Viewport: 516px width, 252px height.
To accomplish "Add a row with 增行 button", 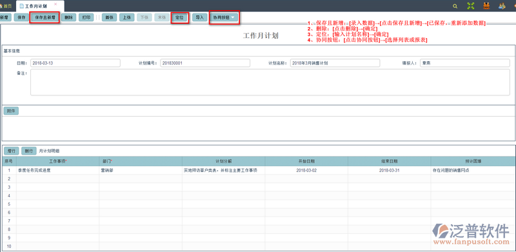I will pos(12,151).
